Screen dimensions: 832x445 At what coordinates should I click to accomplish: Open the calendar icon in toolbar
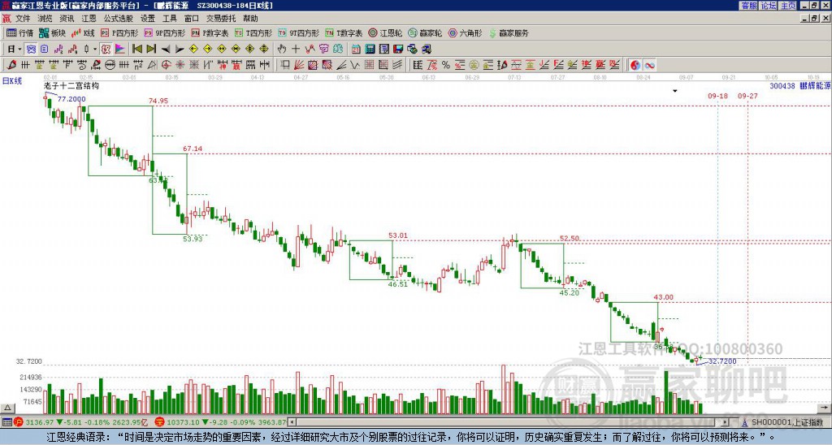(x=356, y=49)
